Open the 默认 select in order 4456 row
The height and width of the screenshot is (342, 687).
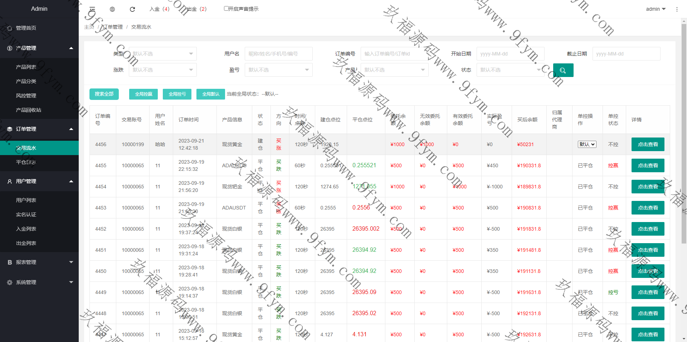coord(587,144)
